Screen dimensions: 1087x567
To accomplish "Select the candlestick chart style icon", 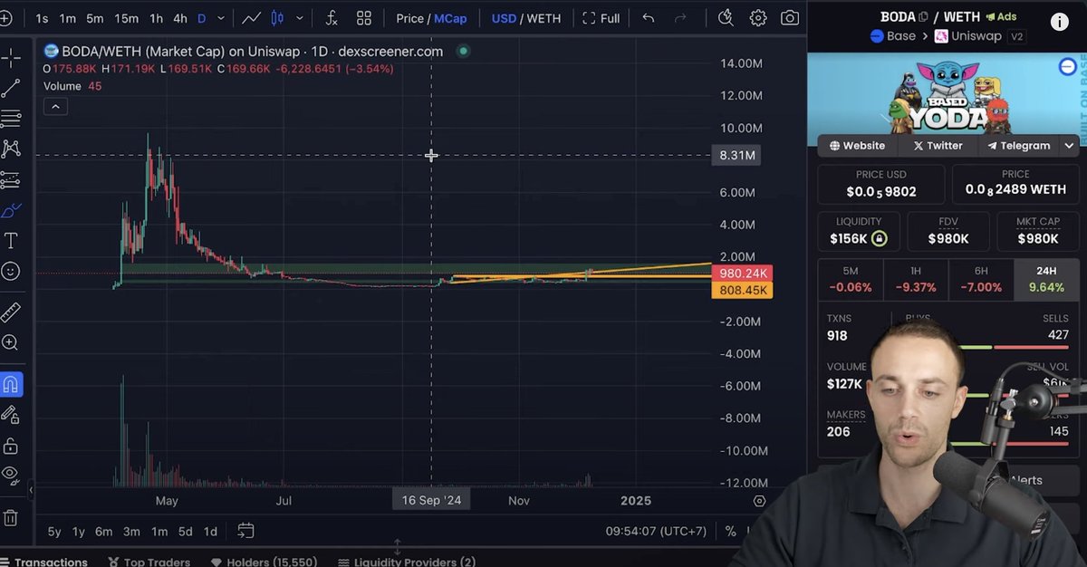I will 277,18.
